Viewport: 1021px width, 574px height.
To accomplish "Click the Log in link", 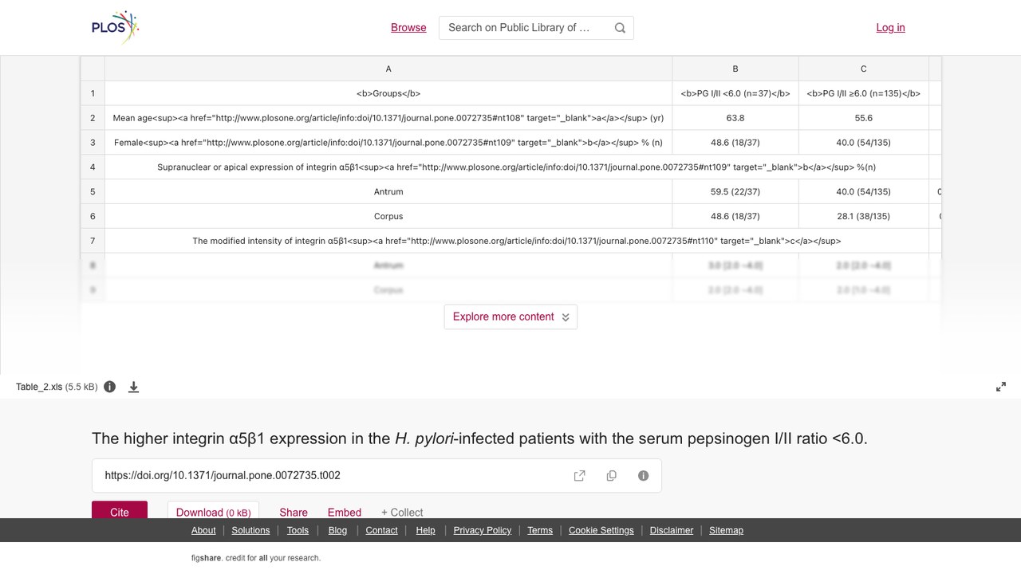I will coord(890,27).
